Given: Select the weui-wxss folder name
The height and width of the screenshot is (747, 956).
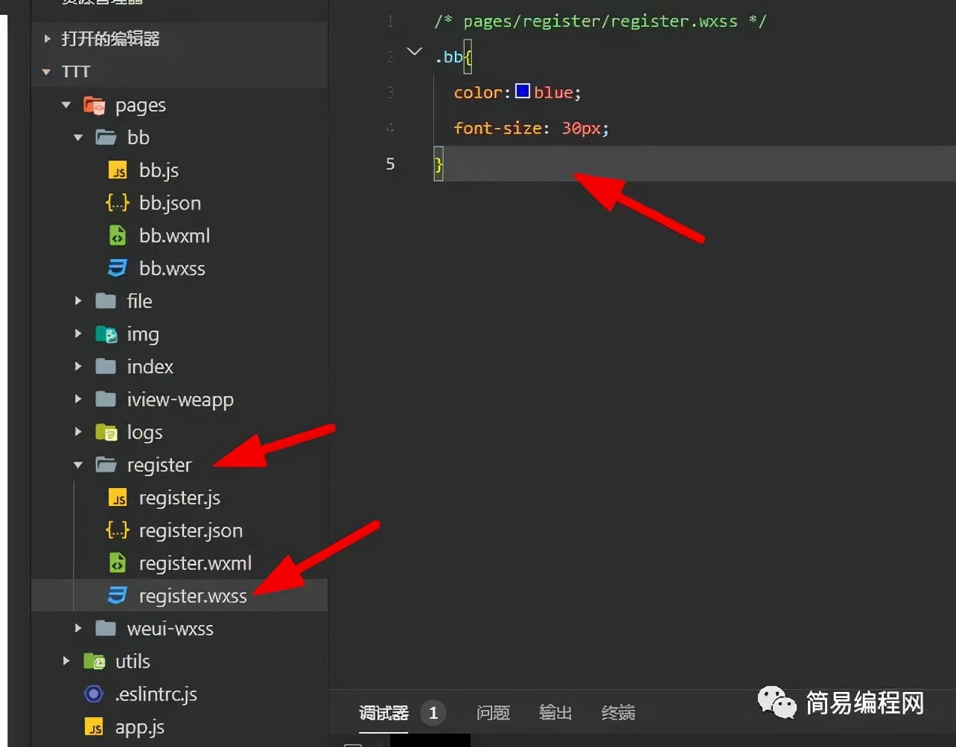Looking at the screenshot, I should tap(170, 629).
